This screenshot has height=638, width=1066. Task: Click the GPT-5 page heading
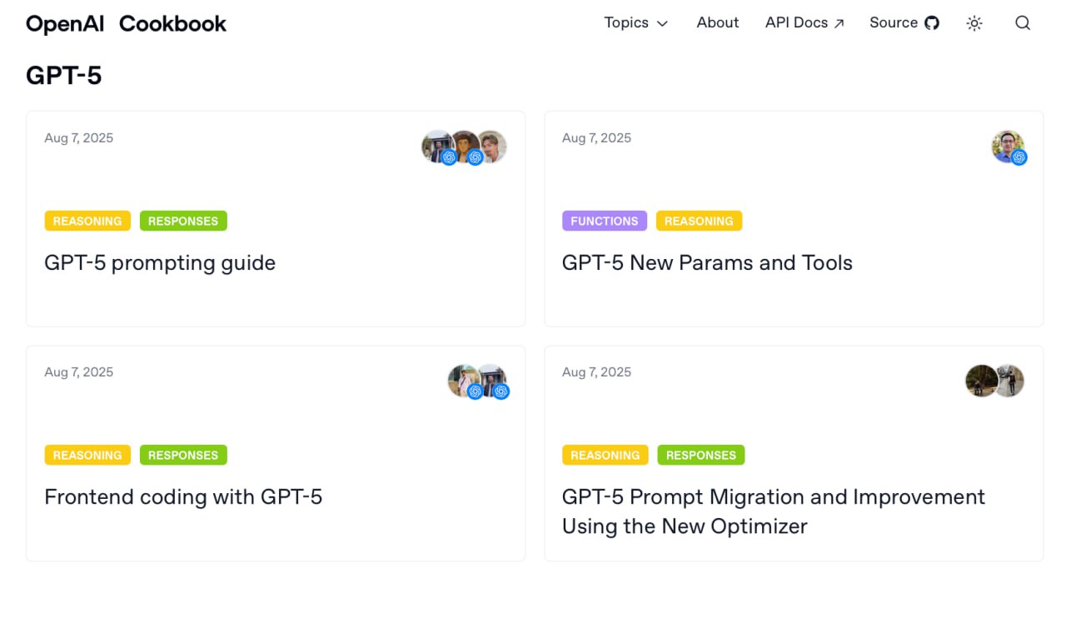(x=64, y=76)
